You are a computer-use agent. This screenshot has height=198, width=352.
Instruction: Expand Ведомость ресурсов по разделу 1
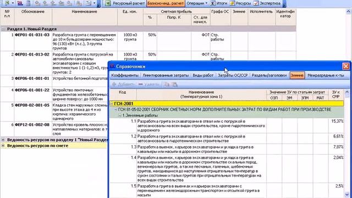[x=3, y=140]
